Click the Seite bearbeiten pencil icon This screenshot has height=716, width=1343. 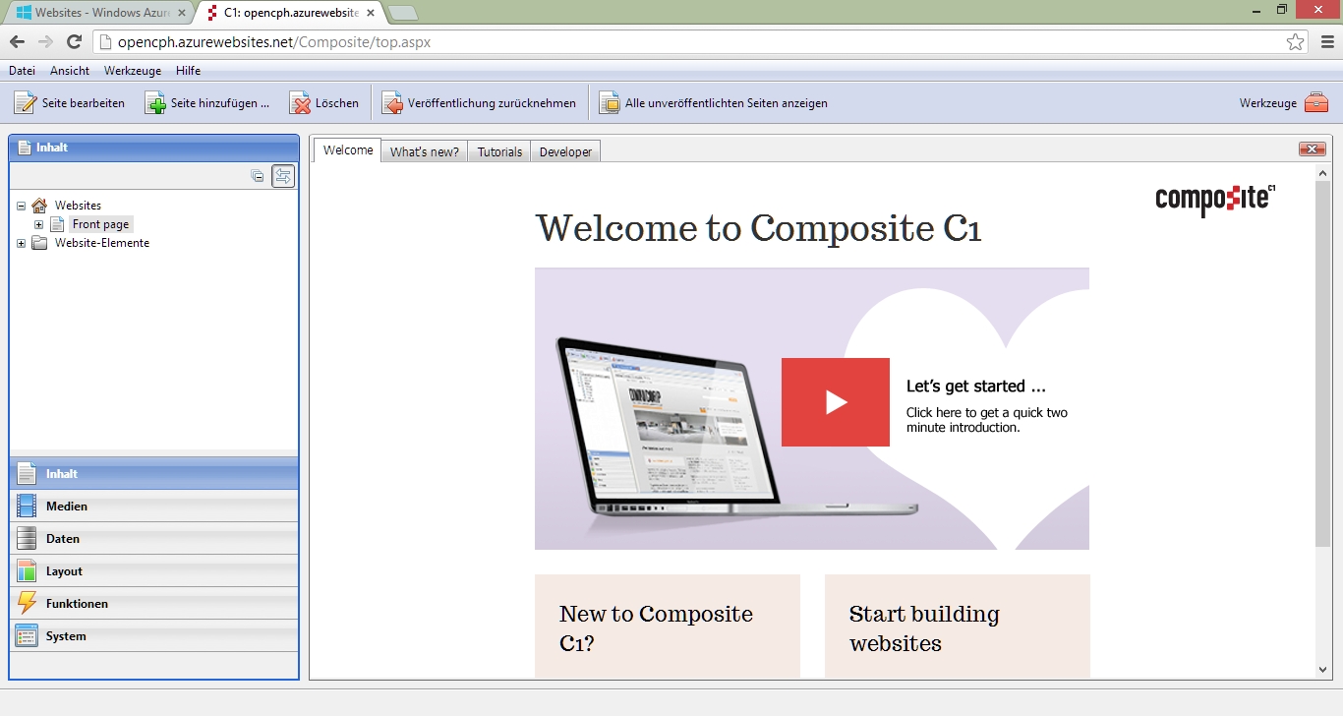pos(26,103)
